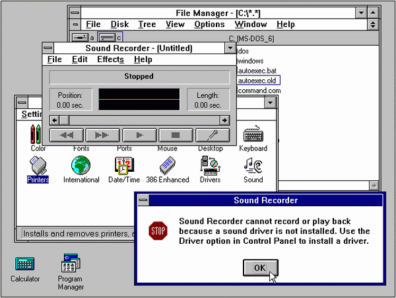This screenshot has height=298, width=396.
Task: Select the autoexec.old file
Action: [x=258, y=80]
